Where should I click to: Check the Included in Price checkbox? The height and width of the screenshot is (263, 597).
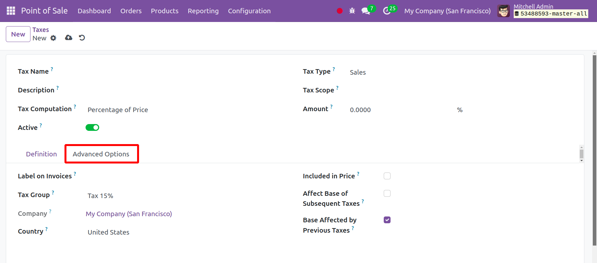[387, 176]
